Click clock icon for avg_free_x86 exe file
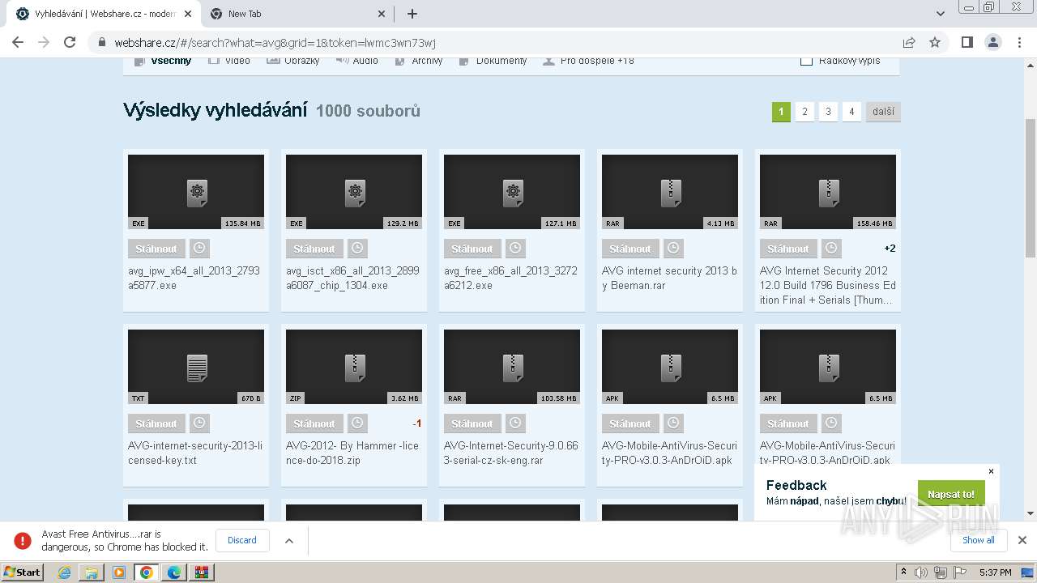The image size is (1037, 583). 515,249
